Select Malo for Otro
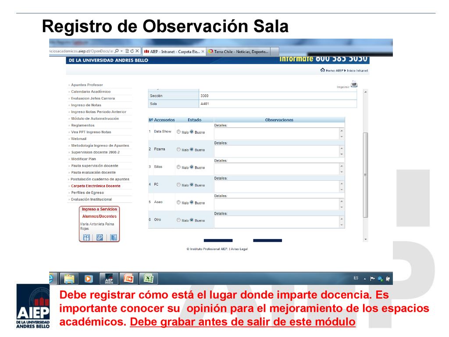Viewport: 449px width, 337px height. point(178,220)
